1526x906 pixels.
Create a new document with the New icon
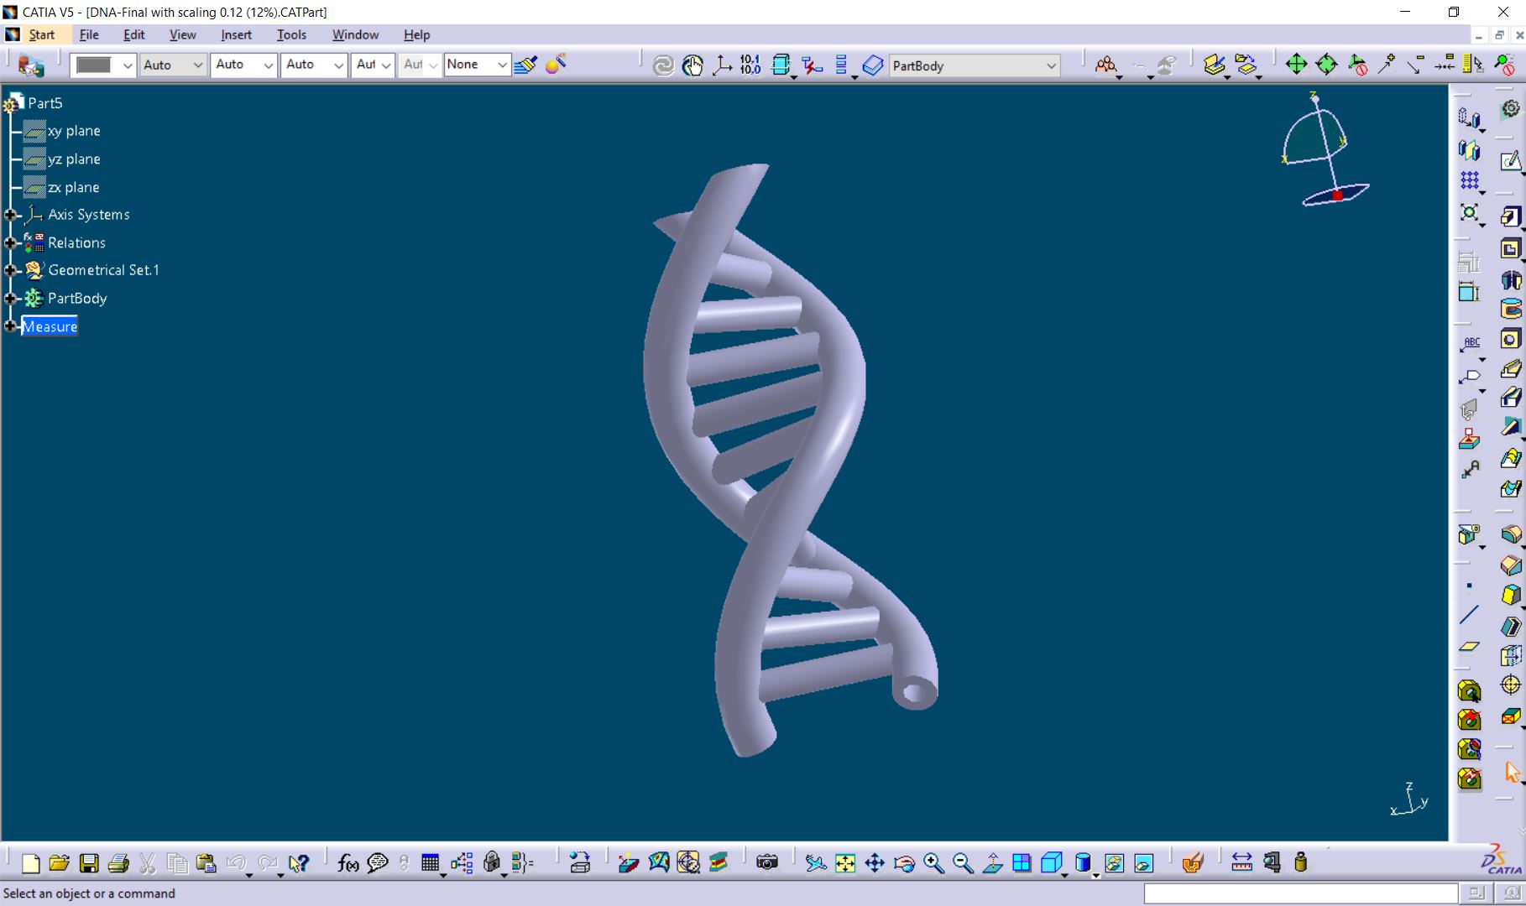click(30, 863)
